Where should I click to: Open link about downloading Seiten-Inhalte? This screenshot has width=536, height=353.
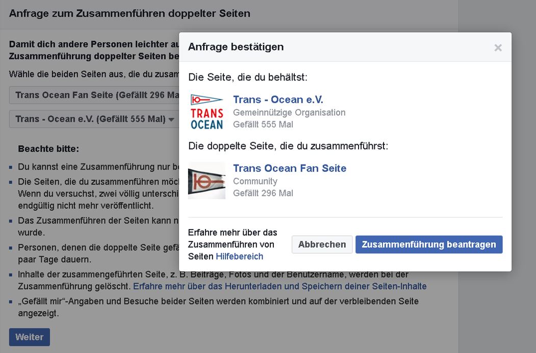tap(279, 286)
